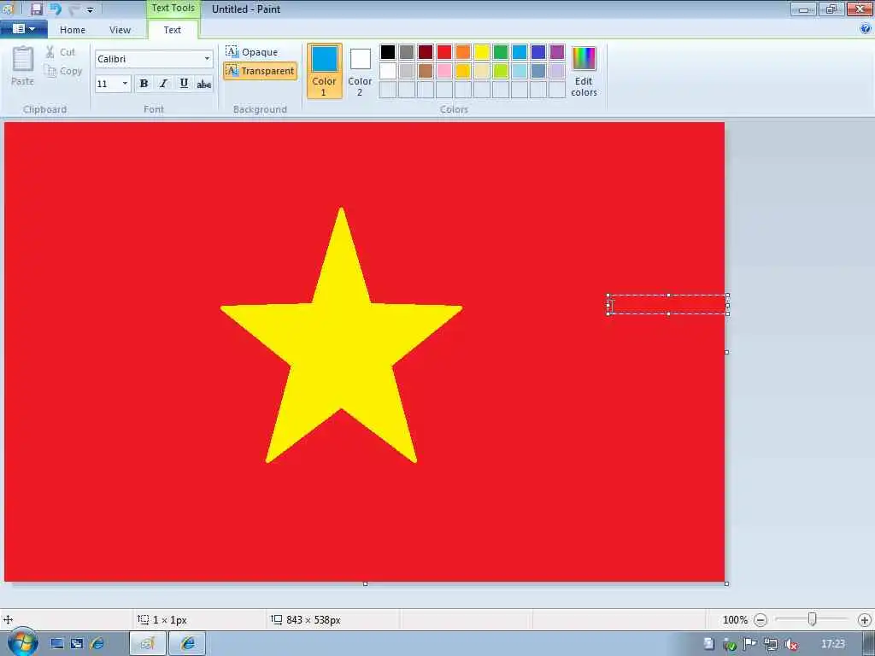This screenshot has width=875, height=656.
Task: Click the zoom in plus button
Action: 865,620
